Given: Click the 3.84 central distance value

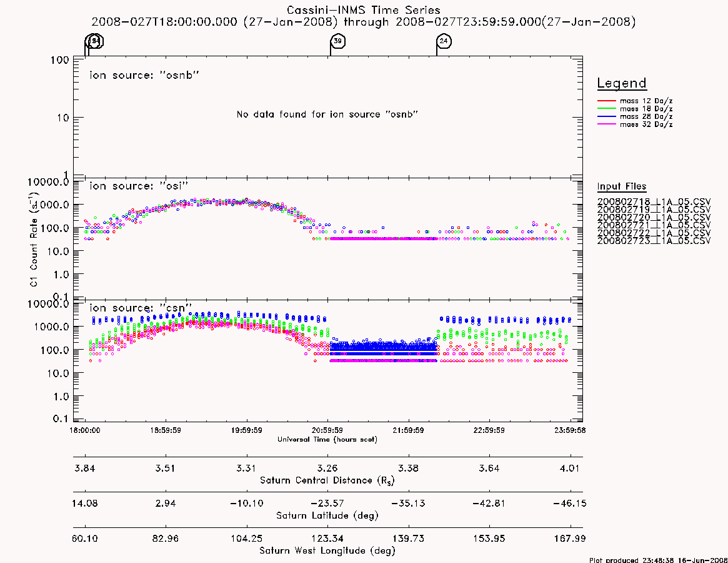Looking at the screenshot, I should (x=85, y=468).
